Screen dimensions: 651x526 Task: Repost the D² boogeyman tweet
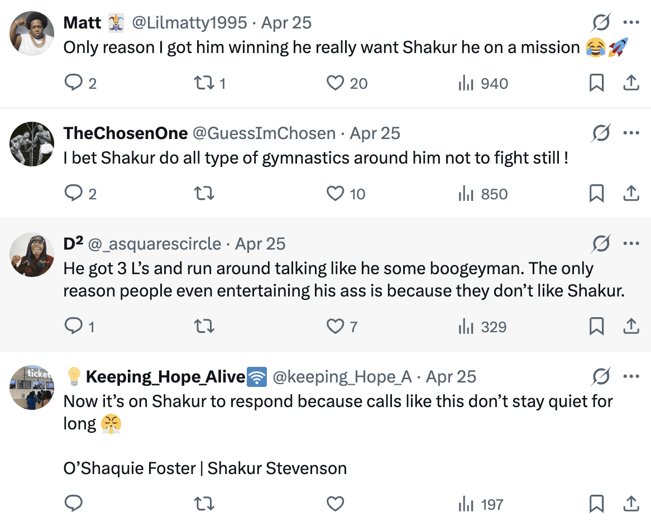(x=203, y=327)
